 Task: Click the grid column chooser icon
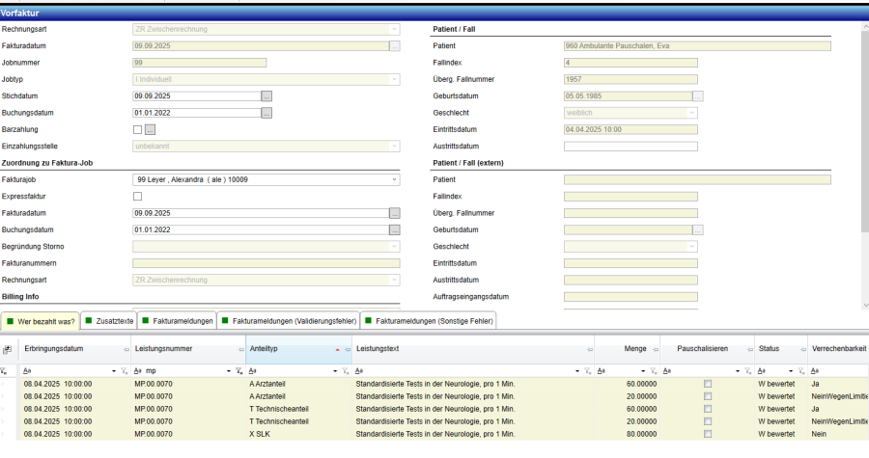(8, 349)
